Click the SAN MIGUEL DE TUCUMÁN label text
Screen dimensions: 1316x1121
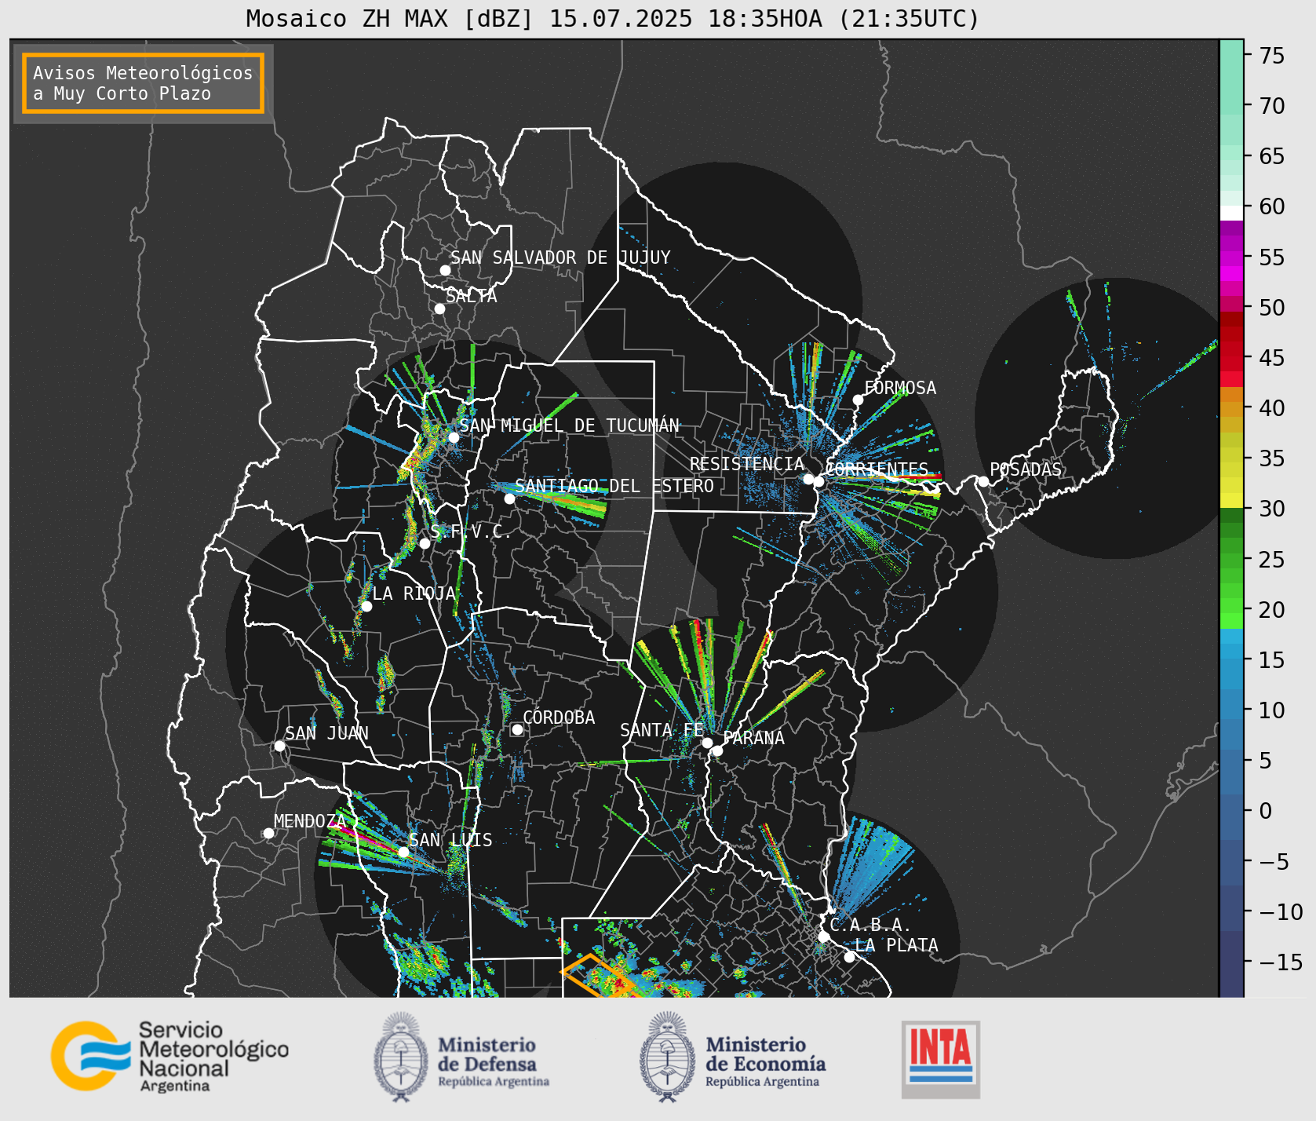tap(569, 425)
